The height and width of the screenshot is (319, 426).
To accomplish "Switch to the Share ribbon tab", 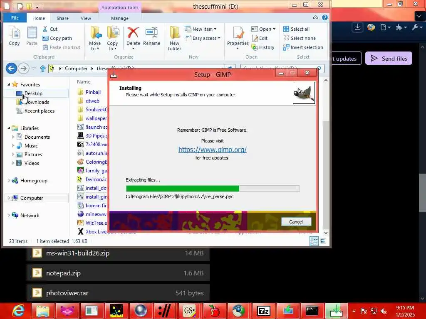I will (x=62, y=18).
